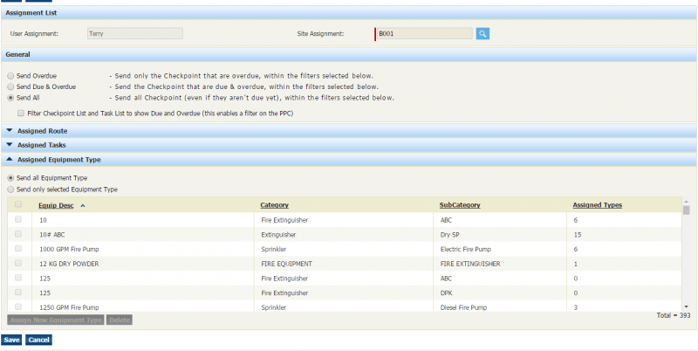Click the Dry SP subcategory cell

(x=449, y=234)
